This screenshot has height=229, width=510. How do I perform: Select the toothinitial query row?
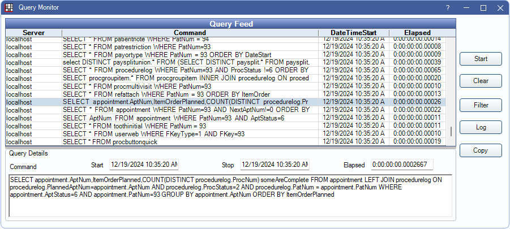(x=190, y=126)
